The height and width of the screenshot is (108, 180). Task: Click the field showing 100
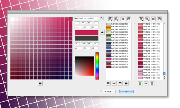coord(83,44)
